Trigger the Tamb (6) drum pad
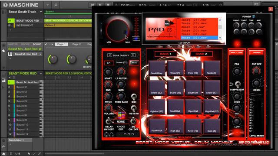Viewport: 278px width, 156px height. pos(212,68)
